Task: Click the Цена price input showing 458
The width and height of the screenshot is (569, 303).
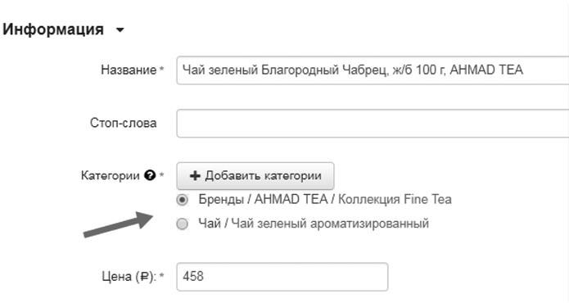Action: [282, 277]
